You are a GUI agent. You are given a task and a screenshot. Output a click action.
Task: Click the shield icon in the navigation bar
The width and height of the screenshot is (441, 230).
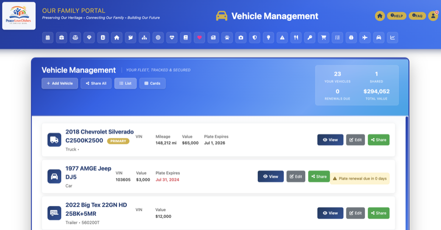point(254,37)
